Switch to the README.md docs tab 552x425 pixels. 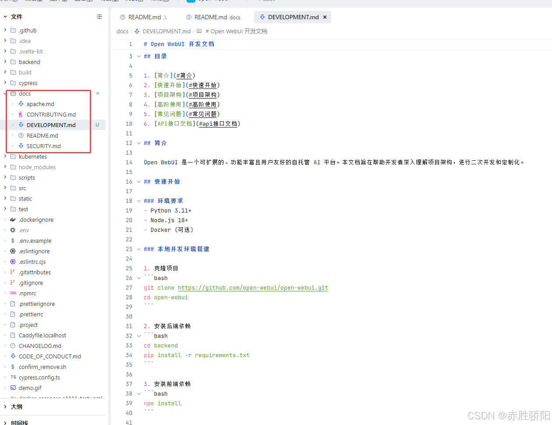click(x=213, y=17)
